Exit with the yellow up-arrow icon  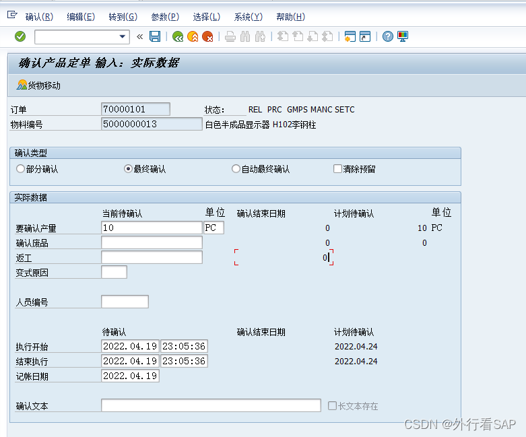tap(193, 36)
